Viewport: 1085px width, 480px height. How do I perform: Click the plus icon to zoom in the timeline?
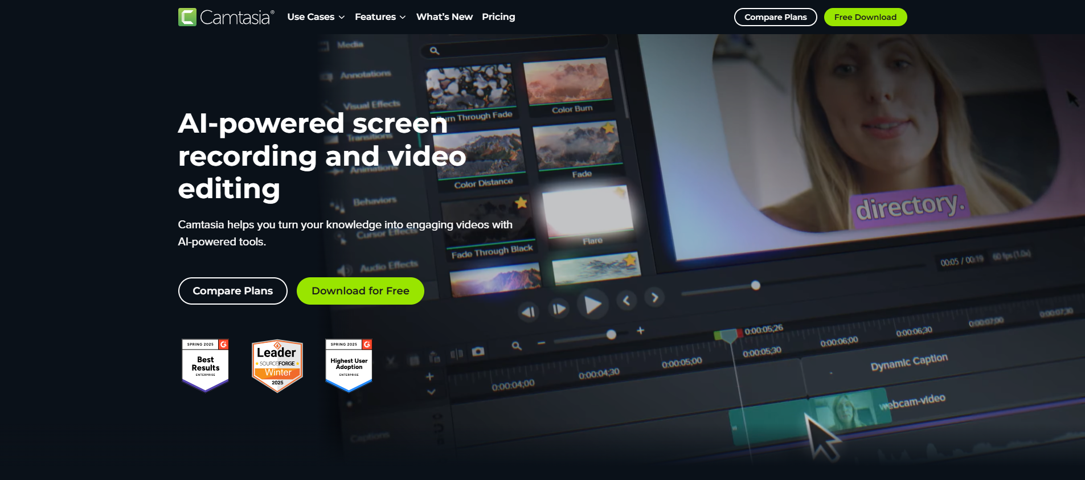point(640,330)
